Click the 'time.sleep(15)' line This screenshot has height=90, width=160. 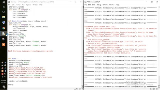(x=15, y=66)
